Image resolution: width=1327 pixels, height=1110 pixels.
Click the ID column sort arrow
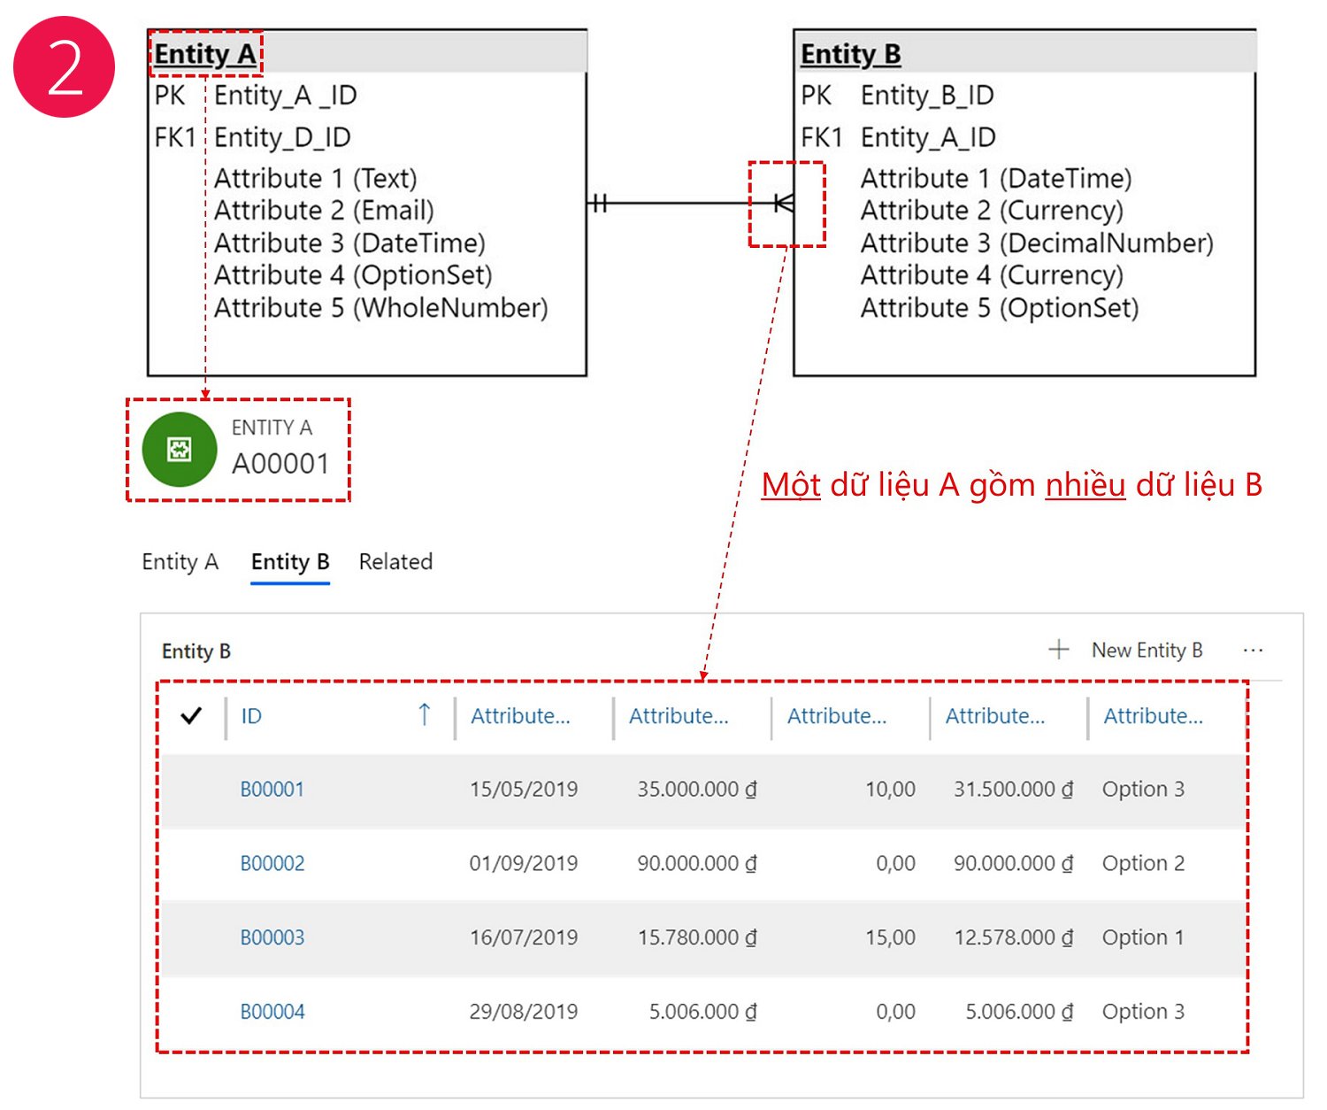(x=425, y=715)
